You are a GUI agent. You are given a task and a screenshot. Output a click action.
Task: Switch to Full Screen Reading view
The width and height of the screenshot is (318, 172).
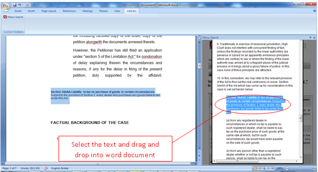260,168
